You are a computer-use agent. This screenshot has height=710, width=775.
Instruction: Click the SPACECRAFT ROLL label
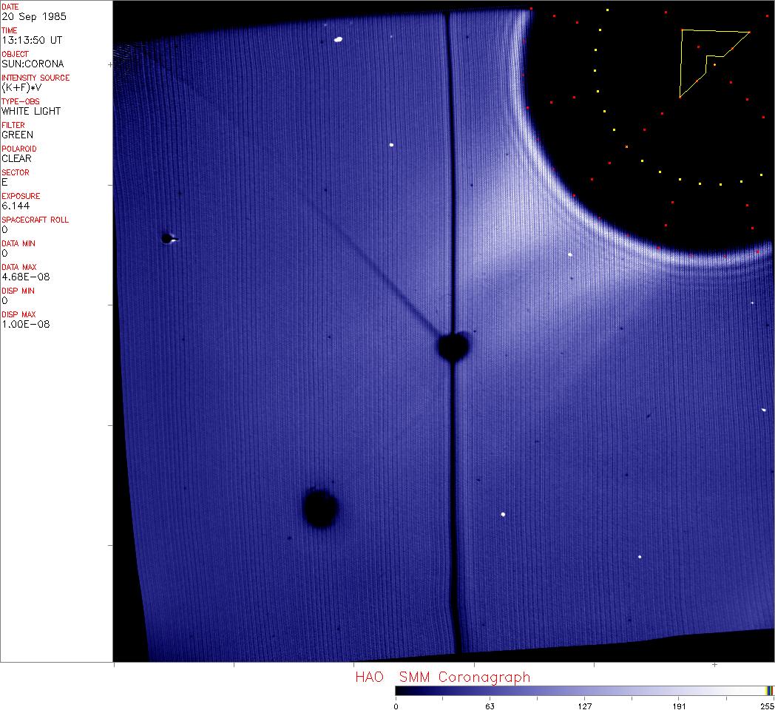point(35,220)
